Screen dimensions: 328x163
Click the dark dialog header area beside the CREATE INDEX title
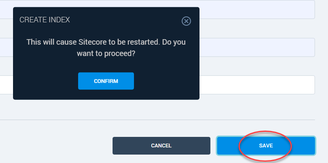(x=126, y=20)
